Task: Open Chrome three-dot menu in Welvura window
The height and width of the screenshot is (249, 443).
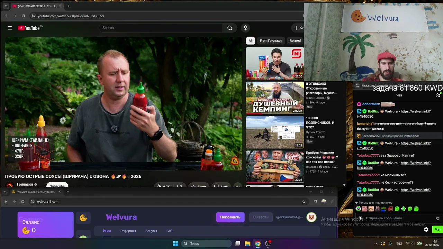Action: click(x=332, y=202)
